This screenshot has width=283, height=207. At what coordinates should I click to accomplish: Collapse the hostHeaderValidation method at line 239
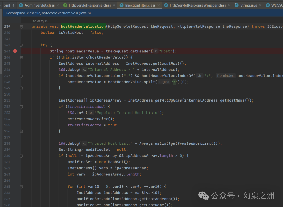[21, 27]
